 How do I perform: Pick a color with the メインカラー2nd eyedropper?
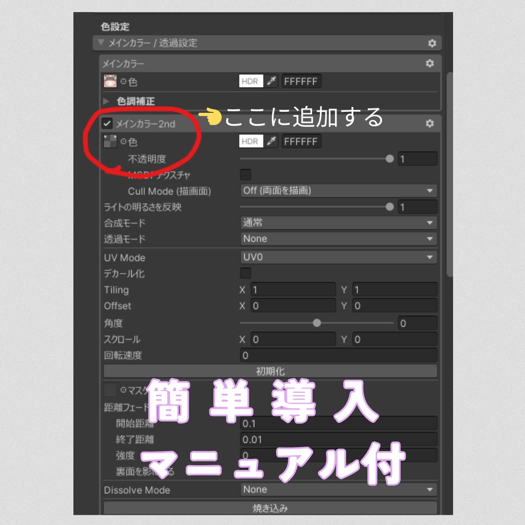271,141
